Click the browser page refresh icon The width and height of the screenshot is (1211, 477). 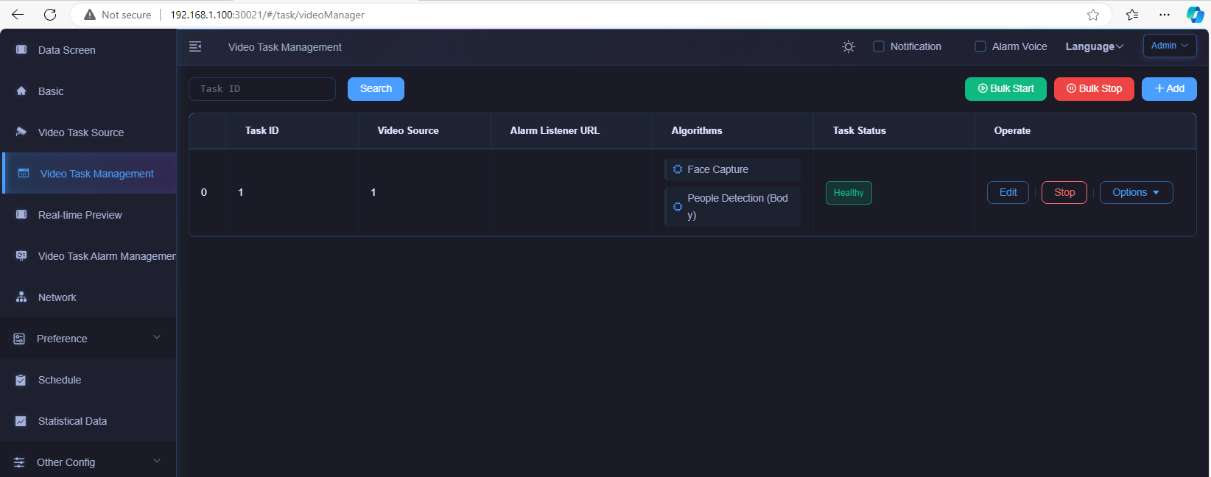click(x=50, y=15)
